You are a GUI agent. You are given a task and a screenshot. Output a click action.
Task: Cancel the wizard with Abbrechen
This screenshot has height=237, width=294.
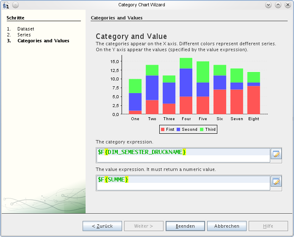tap(227, 226)
